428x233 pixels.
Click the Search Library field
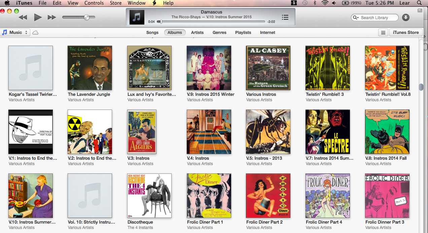(x=374, y=17)
